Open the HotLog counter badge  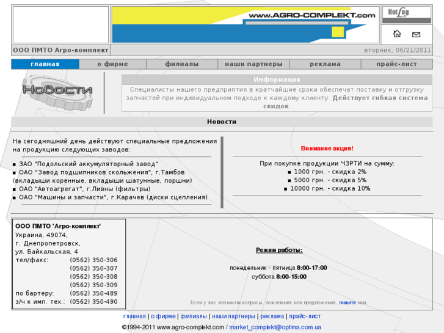(x=407, y=15)
